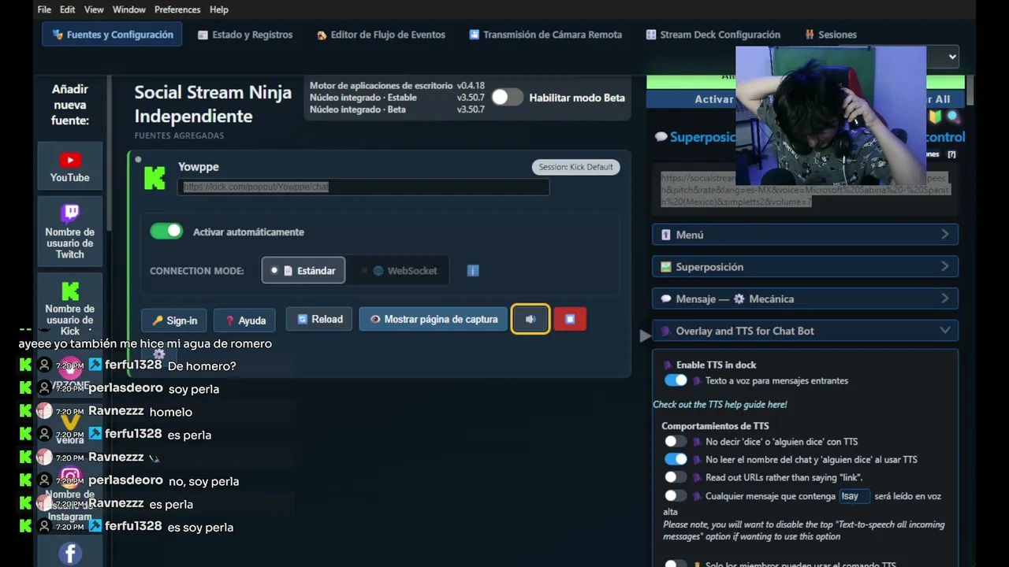Click the reload arrows icon
The width and height of the screenshot is (1009, 567).
[x=302, y=319]
